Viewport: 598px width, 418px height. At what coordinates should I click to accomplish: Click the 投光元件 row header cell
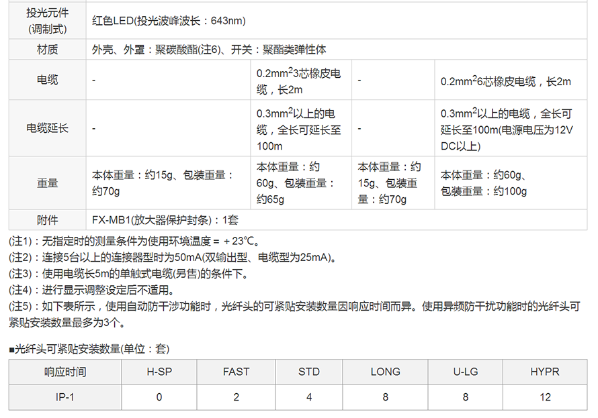(47, 21)
